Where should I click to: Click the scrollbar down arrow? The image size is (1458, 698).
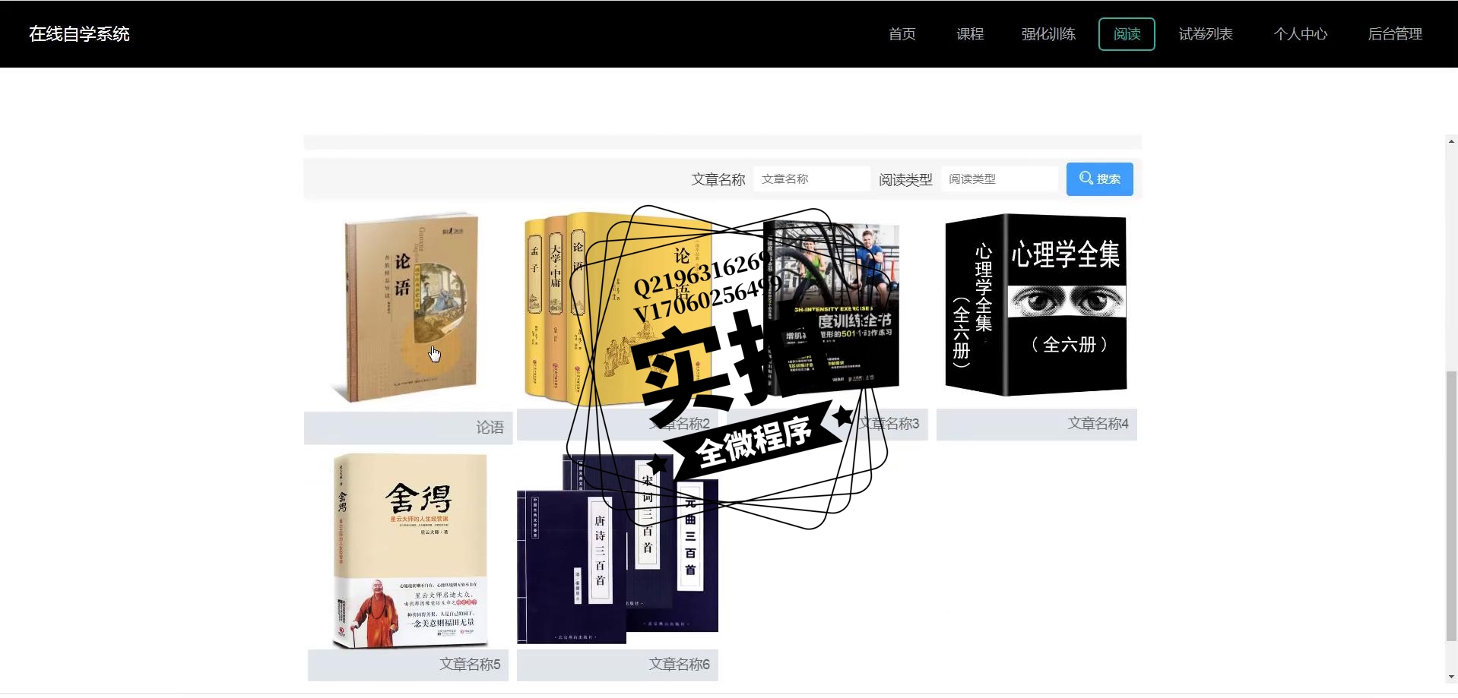(1451, 677)
